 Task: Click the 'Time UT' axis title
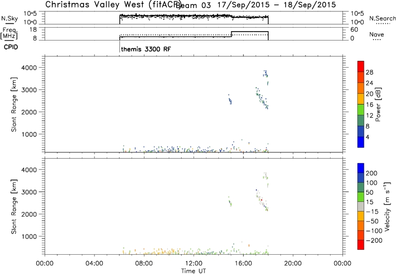pos(194,271)
